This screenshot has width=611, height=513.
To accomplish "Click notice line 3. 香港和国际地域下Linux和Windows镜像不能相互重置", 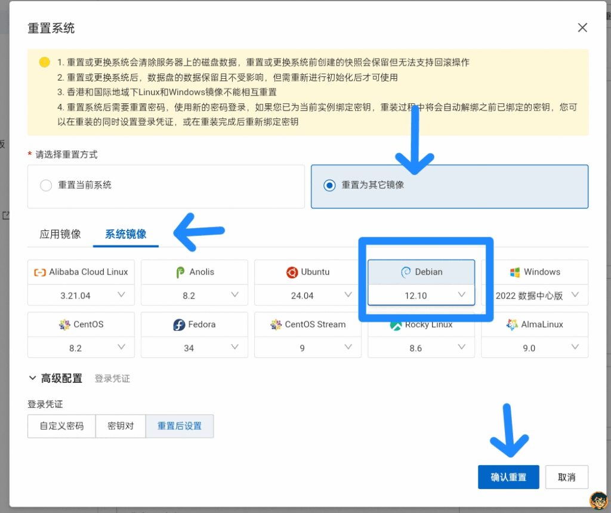I will point(167,92).
